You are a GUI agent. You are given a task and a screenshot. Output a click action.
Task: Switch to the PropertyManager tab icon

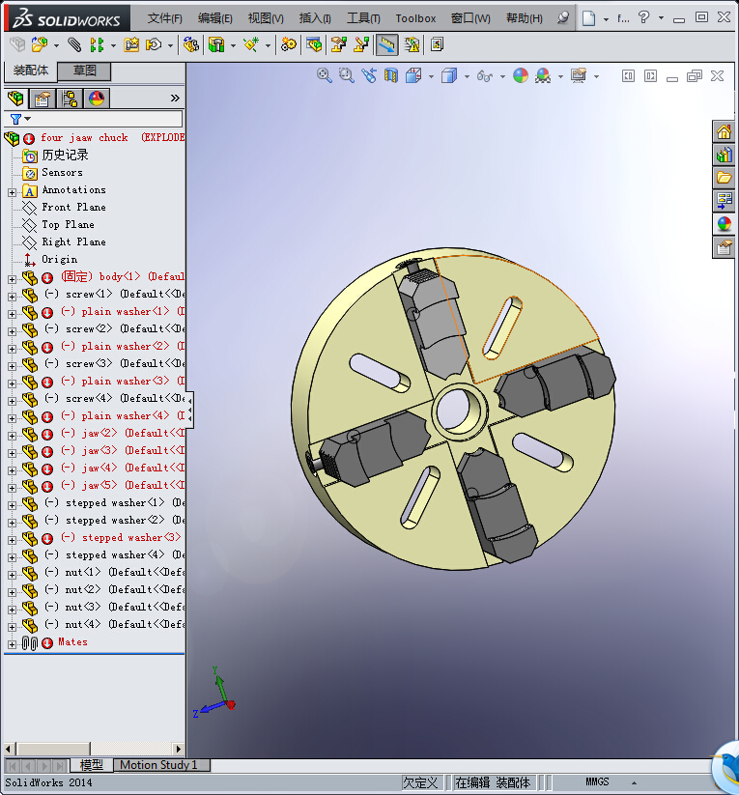pos(42,99)
